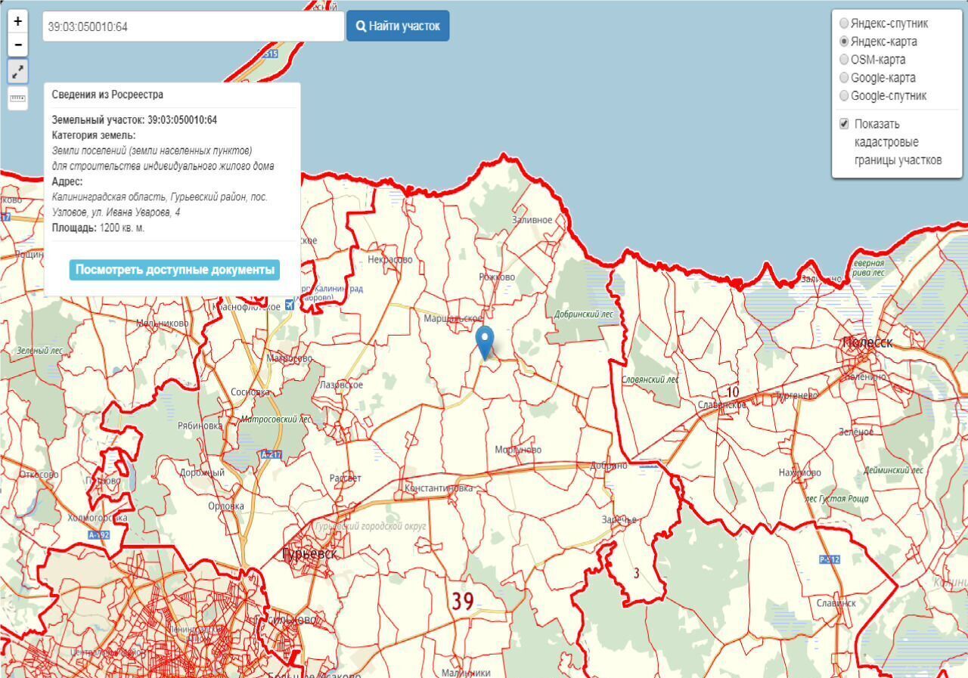968x678 pixels.
Task: Activate the ruler measurement tool
Action: click(17, 98)
